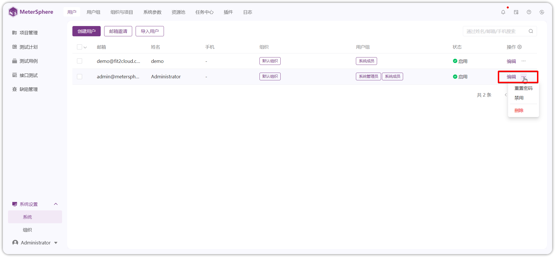Check the demo user row checkbox
The image size is (555, 257).
pyautogui.click(x=80, y=61)
